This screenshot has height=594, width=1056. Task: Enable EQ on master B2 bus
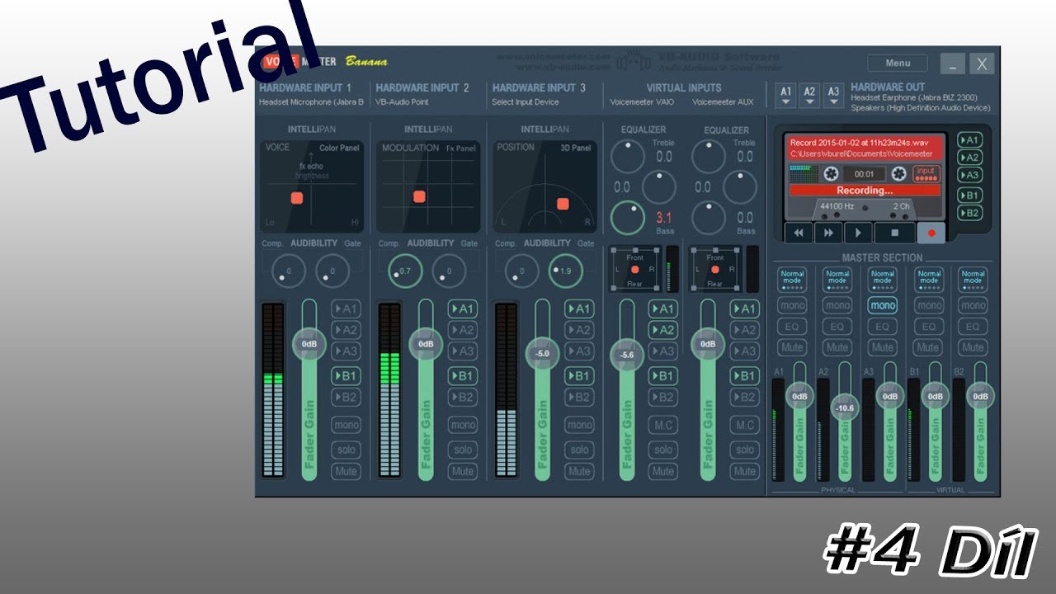click(973, 327)
